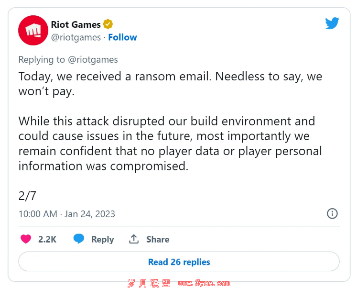Follow the Riot Games account
Image resolution: width=357 pixels, height=288 pixels.
click(x=122, y=37)
